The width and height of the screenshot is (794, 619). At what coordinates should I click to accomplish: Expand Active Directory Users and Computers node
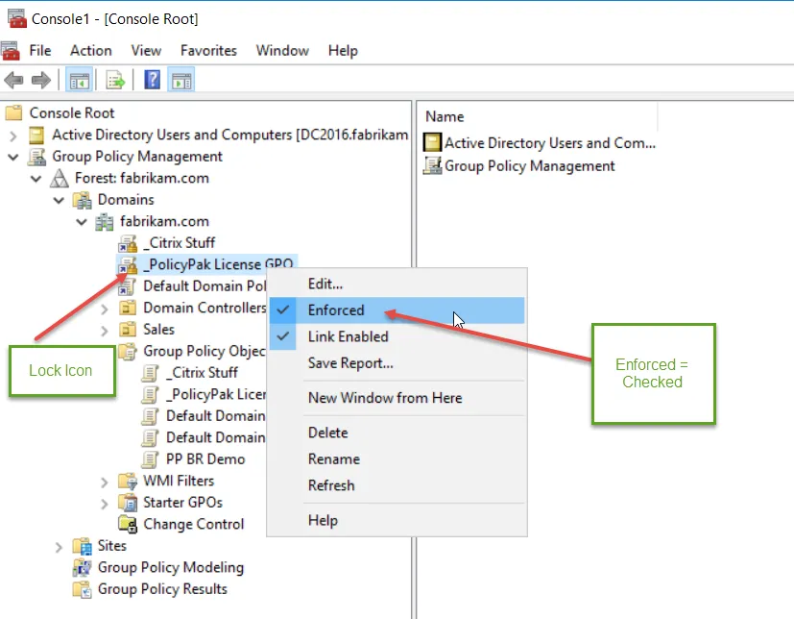tap(13, 136)
